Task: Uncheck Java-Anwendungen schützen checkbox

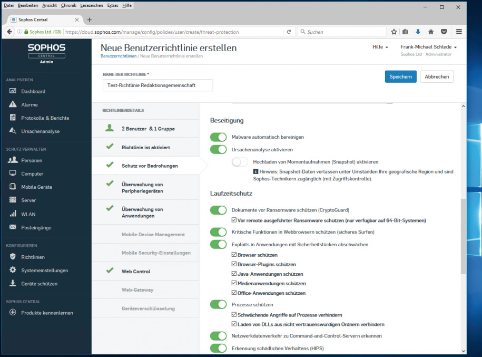Action: pyautogui.click(x=234, y=274)
